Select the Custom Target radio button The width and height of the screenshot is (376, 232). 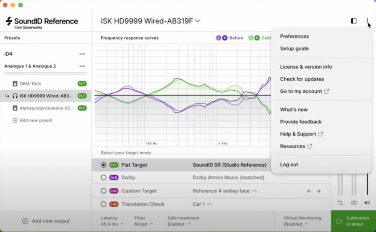pyautogui.click(x=103, y=191)
